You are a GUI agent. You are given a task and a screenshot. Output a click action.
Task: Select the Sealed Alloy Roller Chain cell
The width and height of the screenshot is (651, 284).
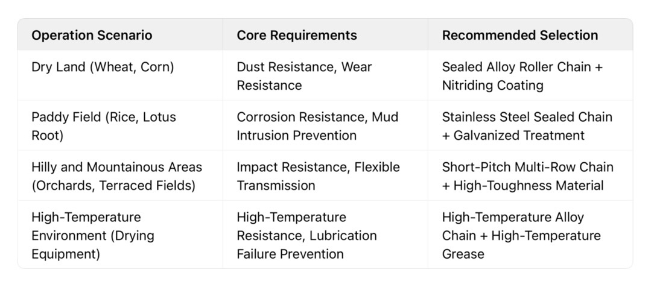pos(522,67)
